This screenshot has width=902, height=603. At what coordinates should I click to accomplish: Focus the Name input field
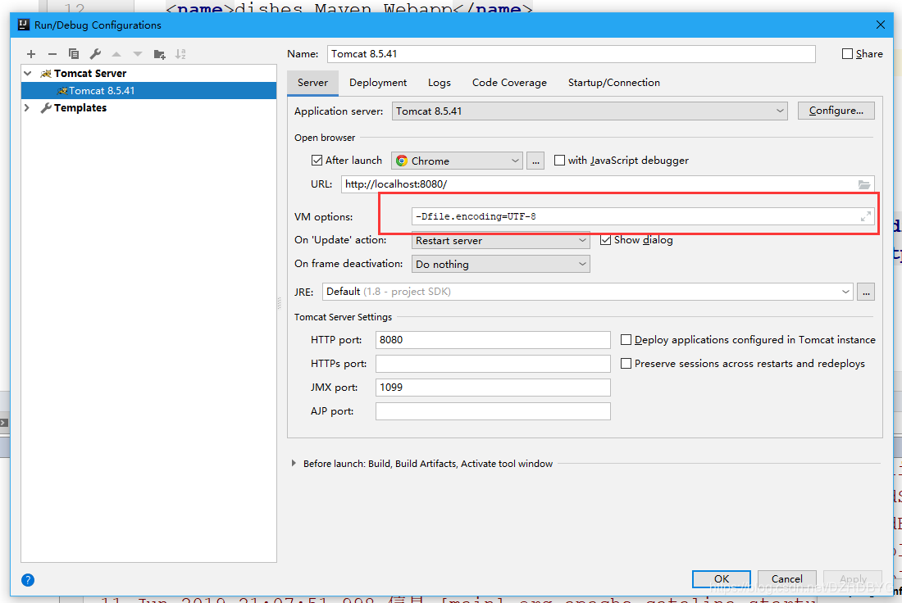click(572, 53)
